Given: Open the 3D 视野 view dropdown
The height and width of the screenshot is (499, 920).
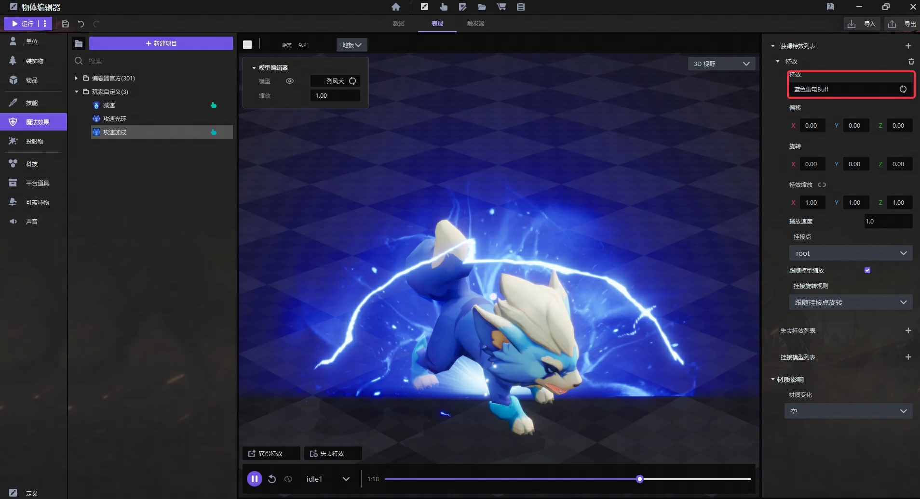Looking at the screenshot, I should tap(721, 64).
